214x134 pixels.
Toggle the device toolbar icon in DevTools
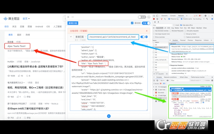157,16
